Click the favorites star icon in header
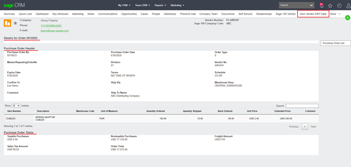Image resolution: width=351 pixels, height=167 pixels. (x=330, y=6)
